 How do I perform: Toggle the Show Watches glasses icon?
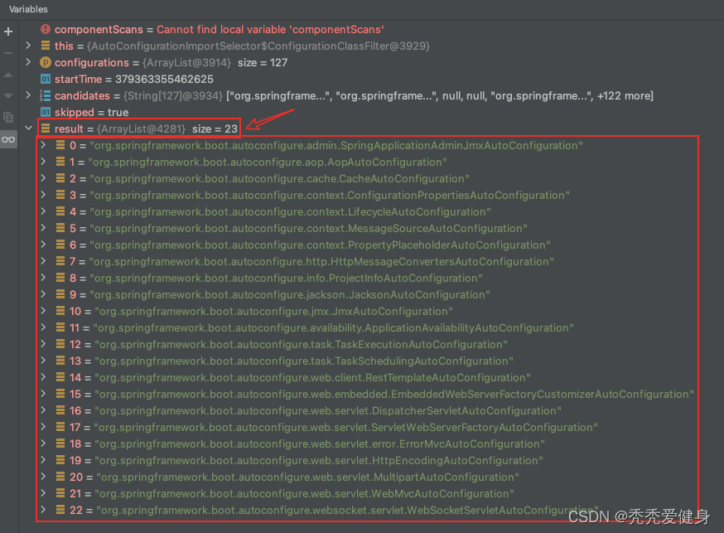tap(8, 139)
